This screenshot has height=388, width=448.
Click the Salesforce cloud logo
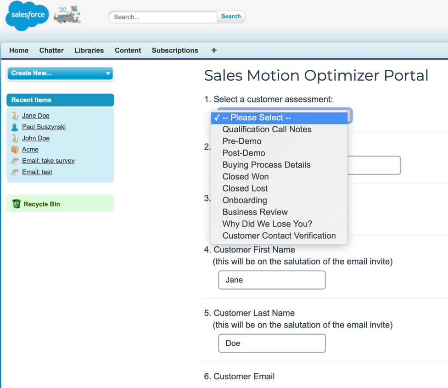tap(27, 16)
